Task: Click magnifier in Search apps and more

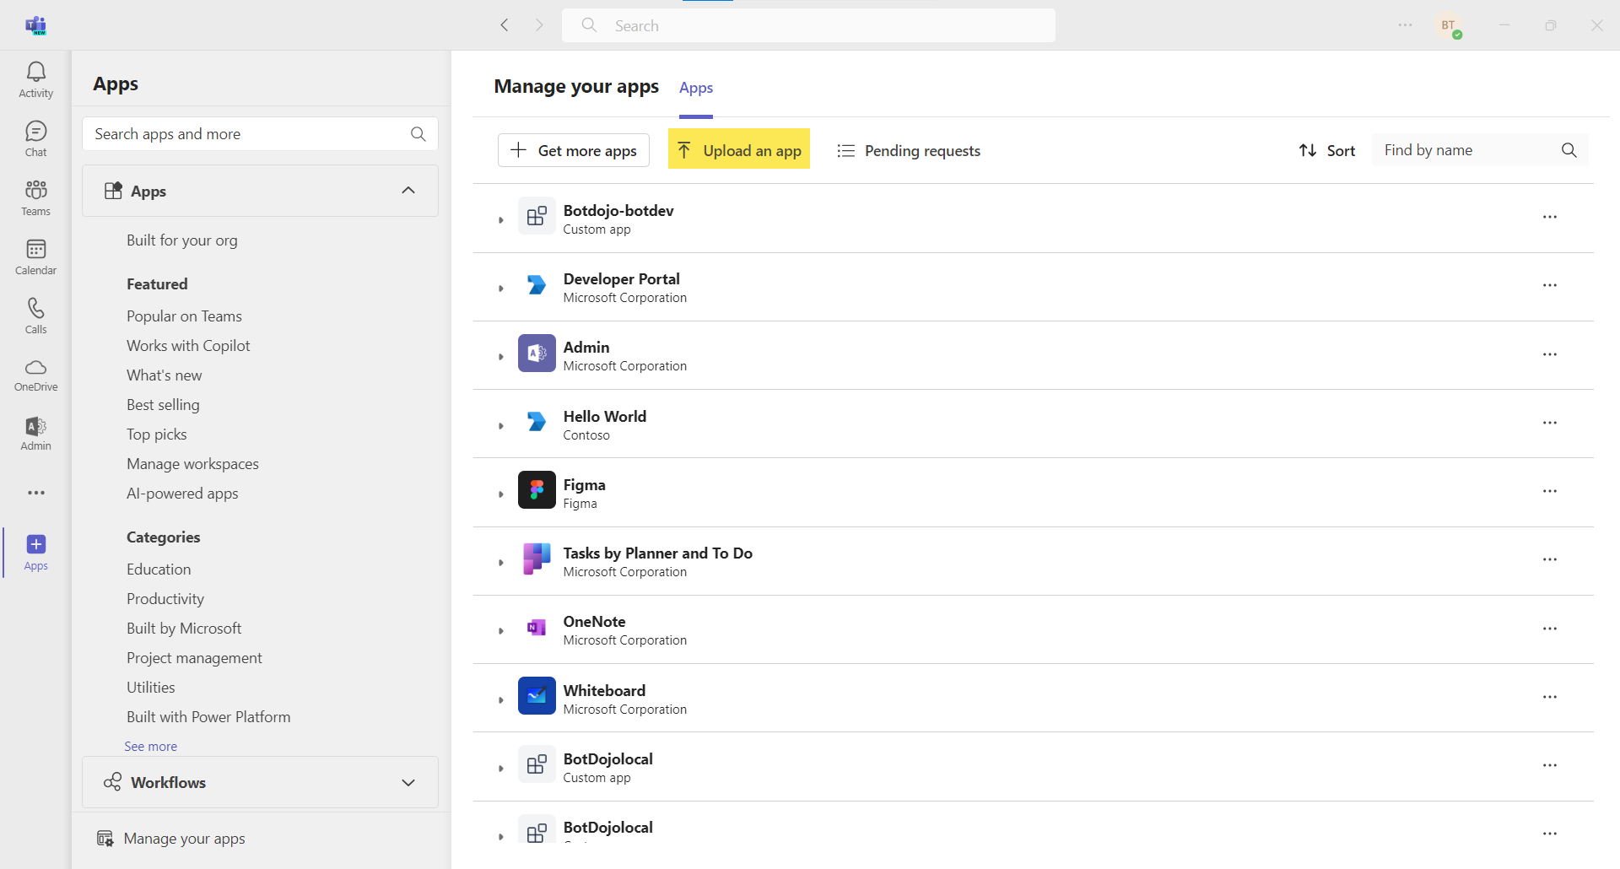Action: (418, 134)
